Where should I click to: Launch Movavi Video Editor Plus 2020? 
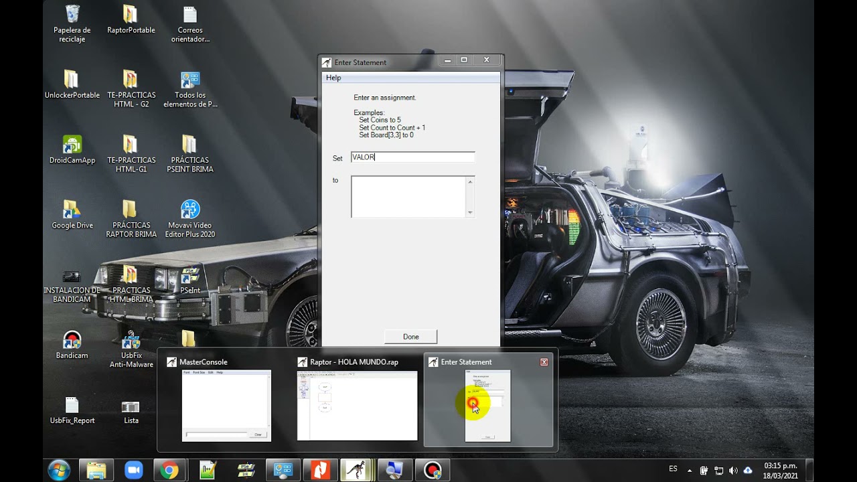(x=190, y=218)
